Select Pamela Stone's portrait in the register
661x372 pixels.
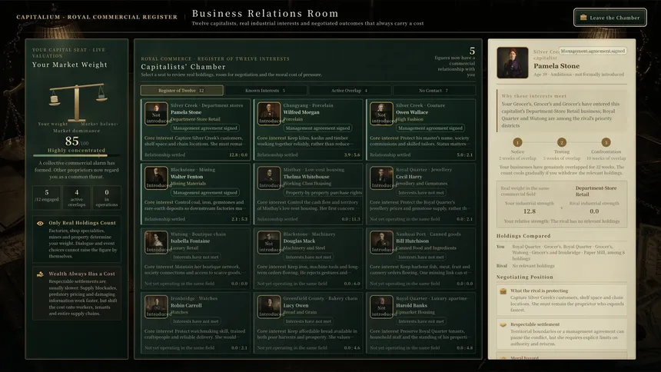click(x=156, y=114)
